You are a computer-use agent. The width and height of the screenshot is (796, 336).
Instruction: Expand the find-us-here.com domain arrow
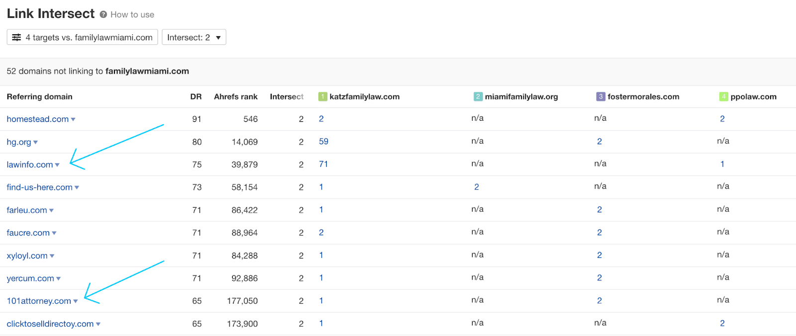click(x=77, y=187)
